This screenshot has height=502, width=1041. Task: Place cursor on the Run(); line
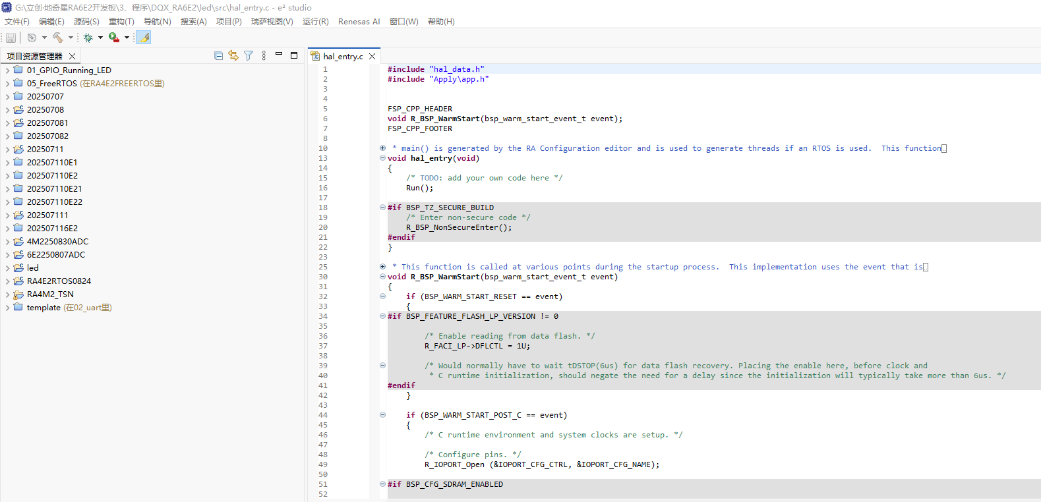(x=419, y=188)
